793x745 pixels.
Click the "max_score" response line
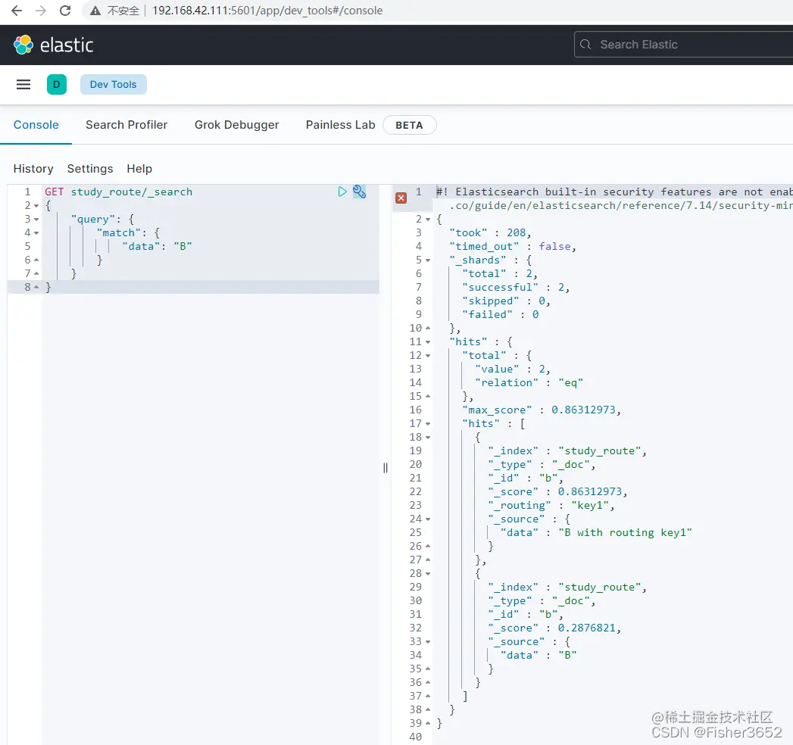541,410
